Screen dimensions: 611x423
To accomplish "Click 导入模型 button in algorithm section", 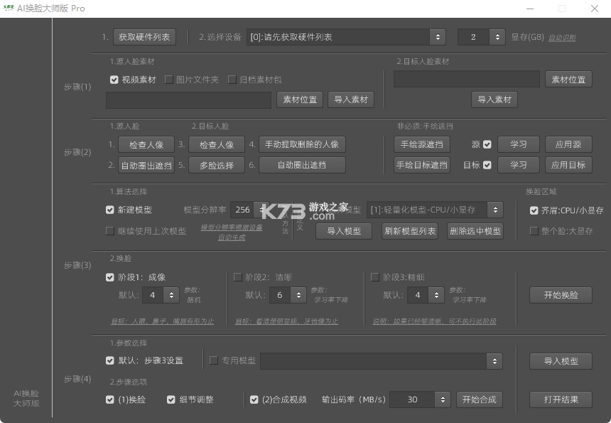I will [x=344, y=231].
